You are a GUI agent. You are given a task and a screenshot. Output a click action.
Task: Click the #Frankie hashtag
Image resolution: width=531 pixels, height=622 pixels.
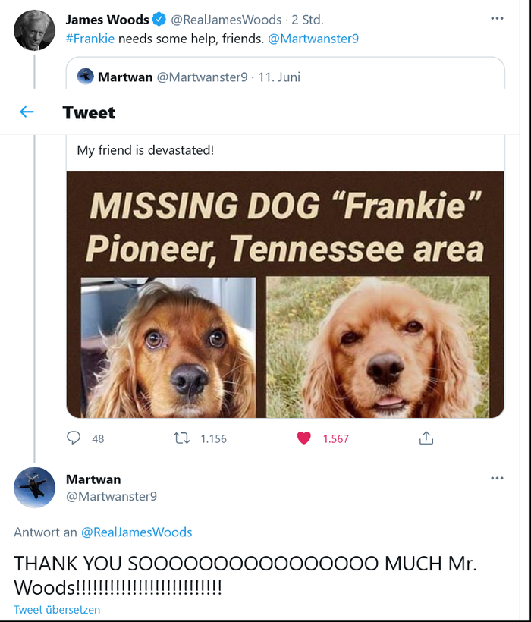point(90,39)
